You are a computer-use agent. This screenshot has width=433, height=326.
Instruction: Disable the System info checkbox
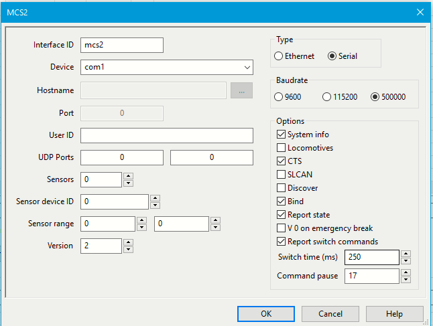tap(281, 135)
